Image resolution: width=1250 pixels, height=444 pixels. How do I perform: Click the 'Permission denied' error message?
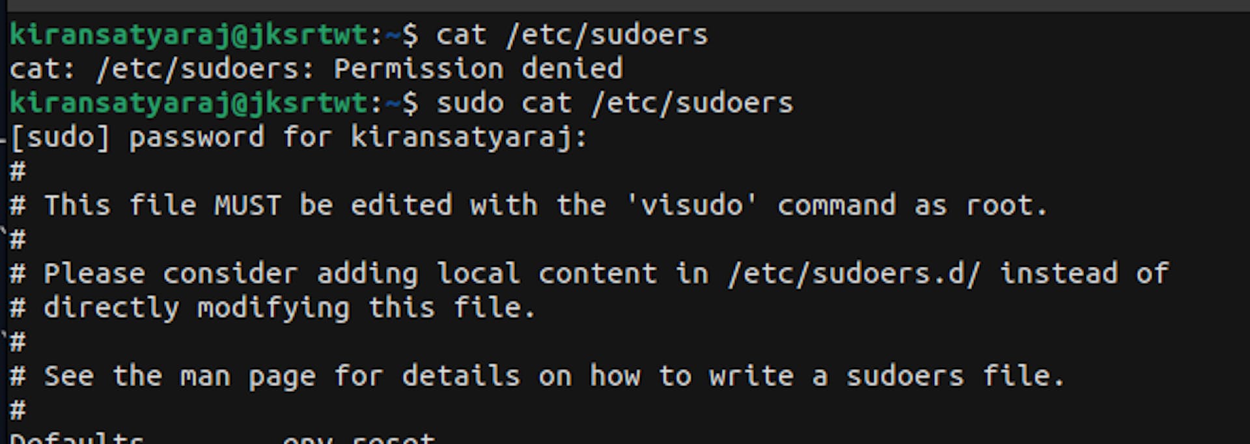479,68
